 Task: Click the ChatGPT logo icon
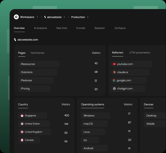114,89
